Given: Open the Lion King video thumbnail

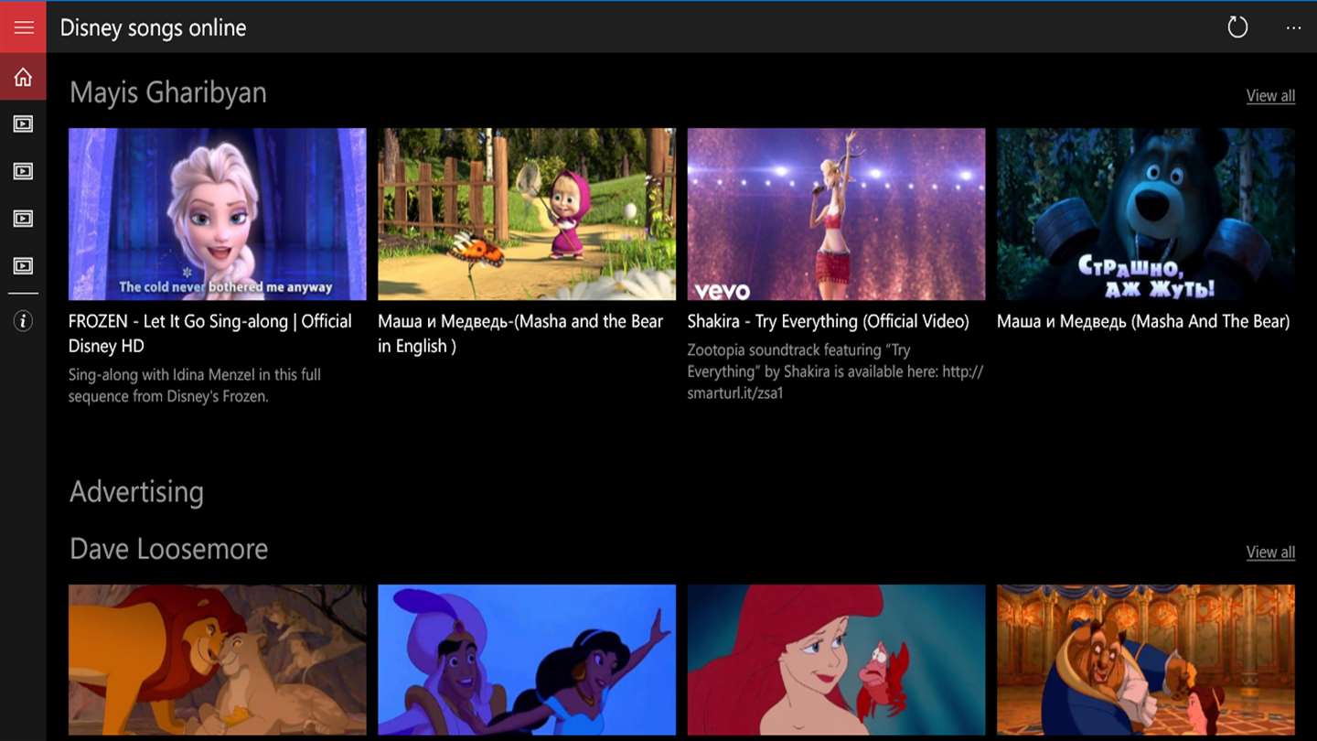Looking at the screenshot, I should [218, 660].
